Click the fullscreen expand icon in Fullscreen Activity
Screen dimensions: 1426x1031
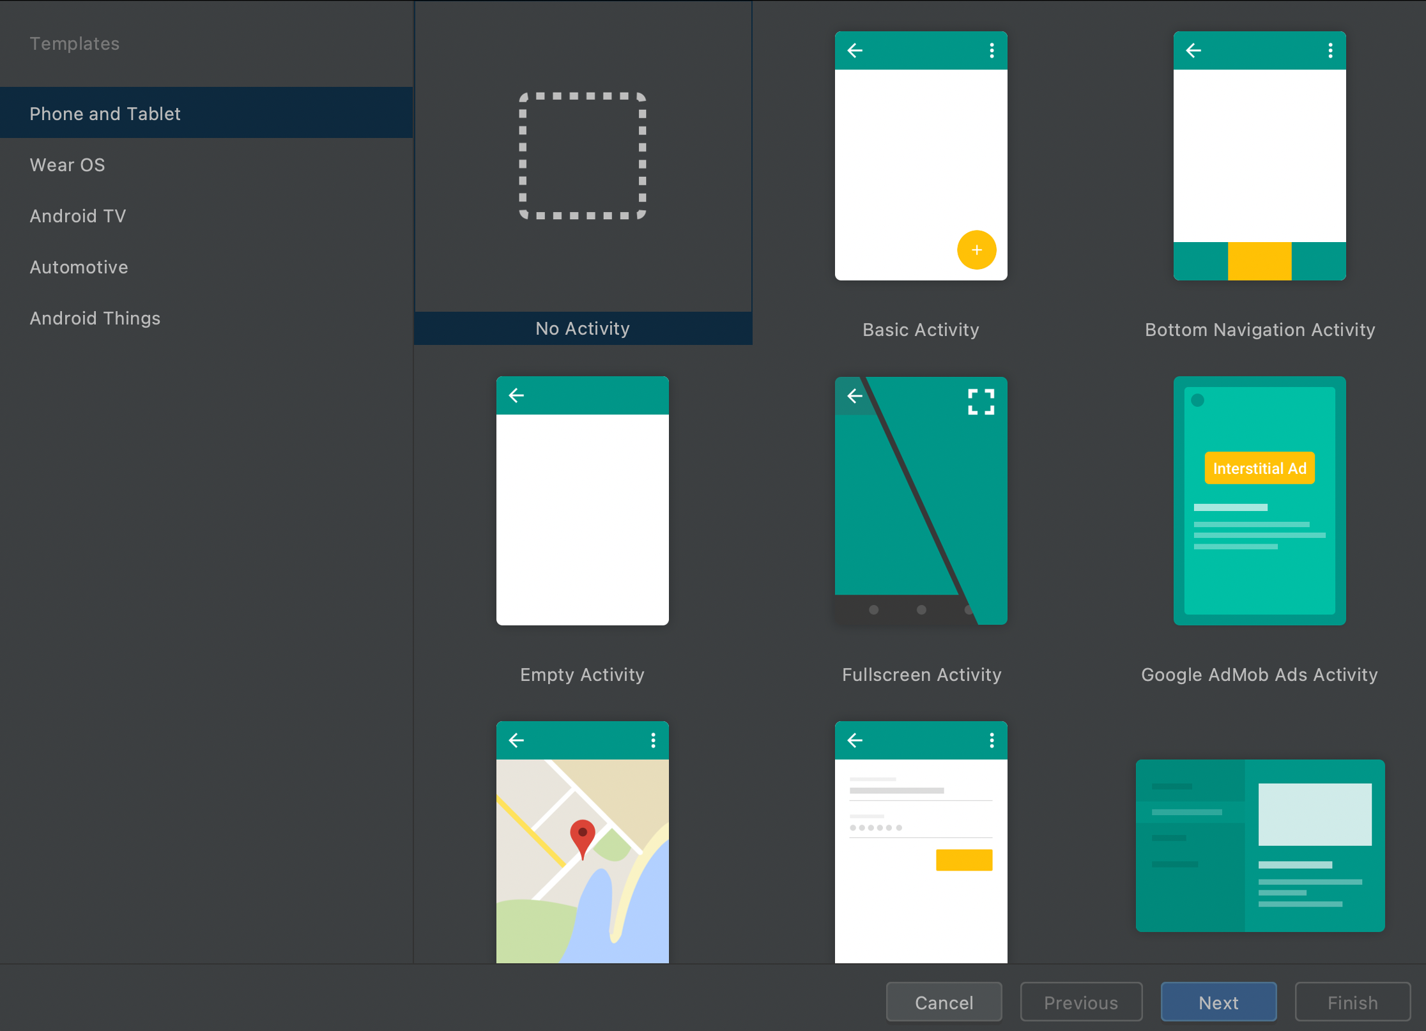point(981,402)
